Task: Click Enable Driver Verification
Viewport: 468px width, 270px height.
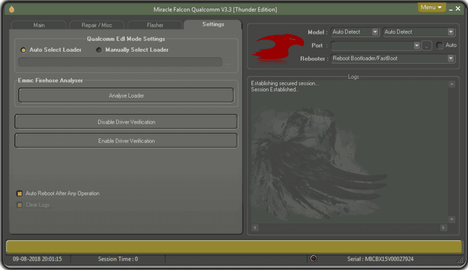Action: [126, 141]
